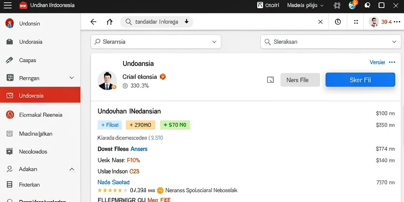
Task: Open the hamburger menu icon
Action: (8, 6)
